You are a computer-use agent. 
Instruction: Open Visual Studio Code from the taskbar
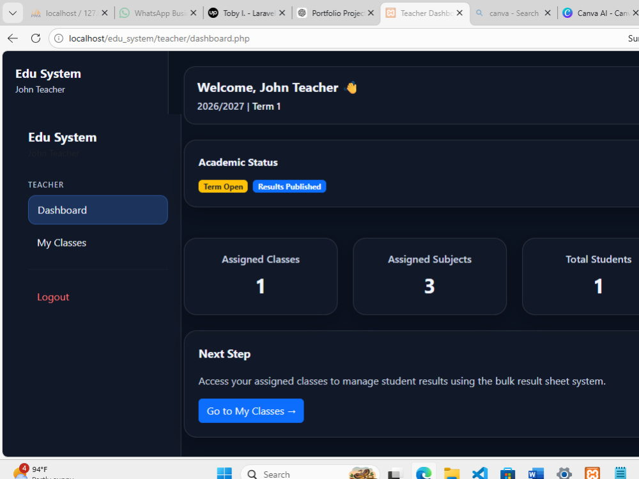480,473
